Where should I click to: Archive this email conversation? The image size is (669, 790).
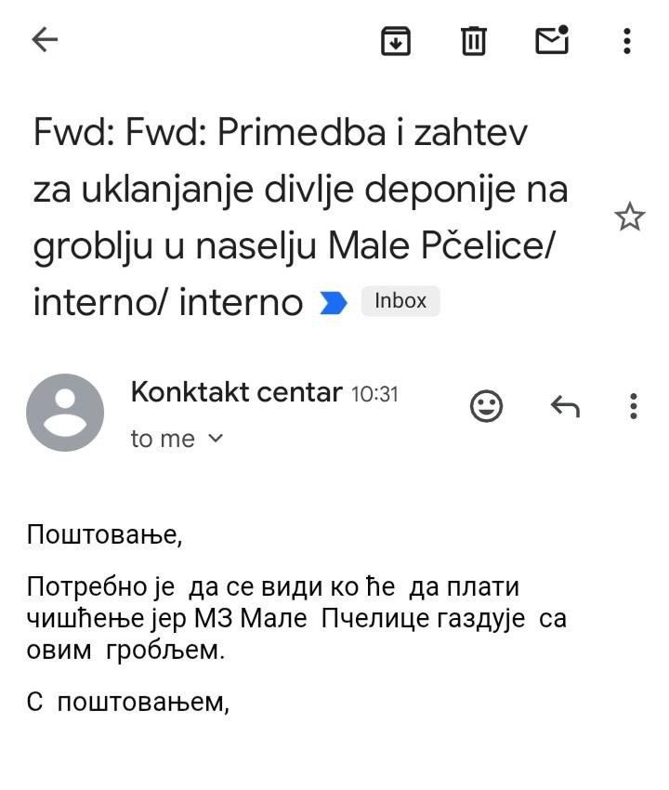(x=396, y=40)
